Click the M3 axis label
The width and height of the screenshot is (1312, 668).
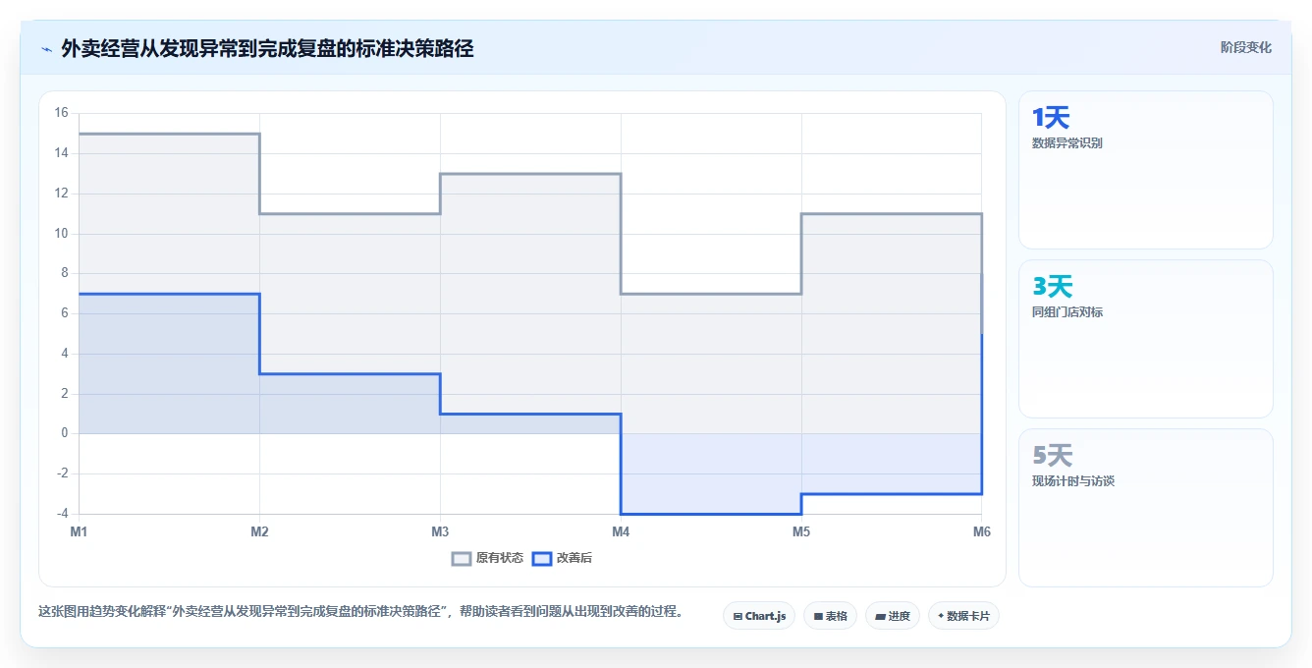440,531
